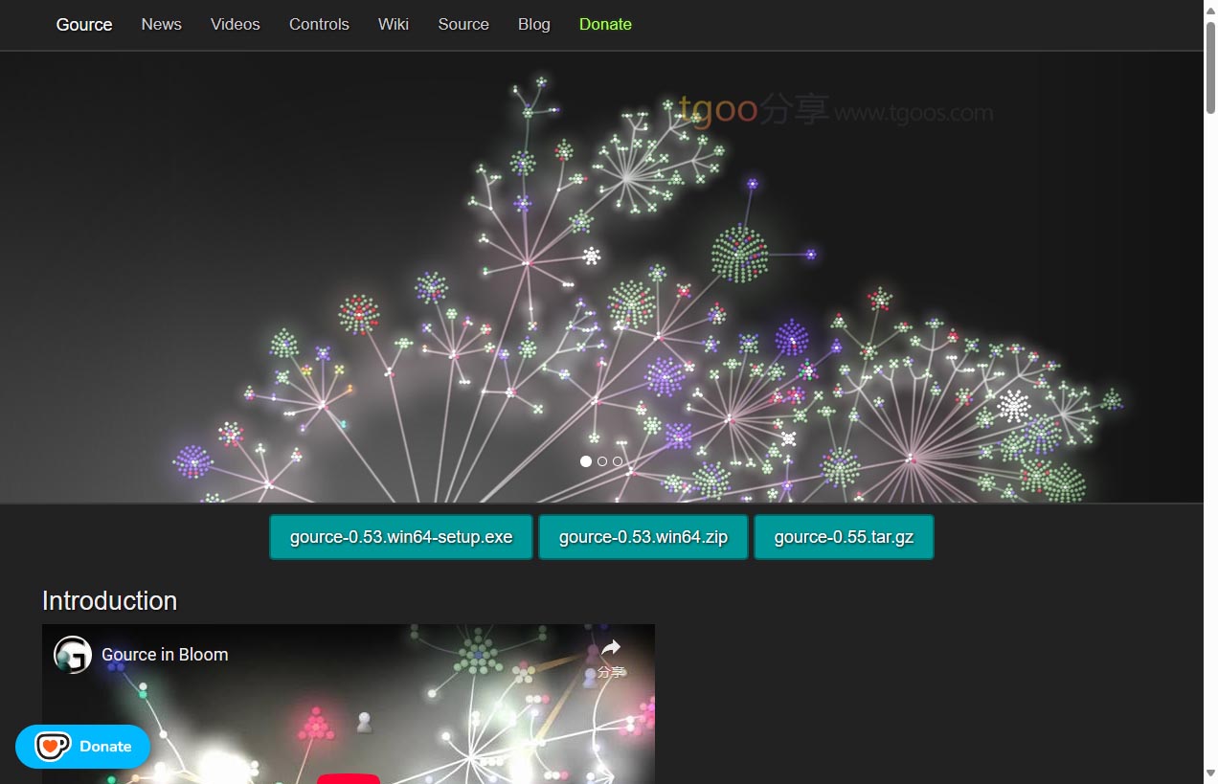Click the Gource brand title in the navbar

[84, 25]
